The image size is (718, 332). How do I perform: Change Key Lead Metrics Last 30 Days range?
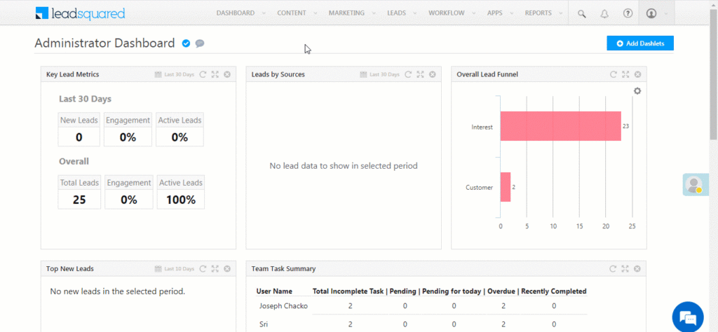click(174, 74)
